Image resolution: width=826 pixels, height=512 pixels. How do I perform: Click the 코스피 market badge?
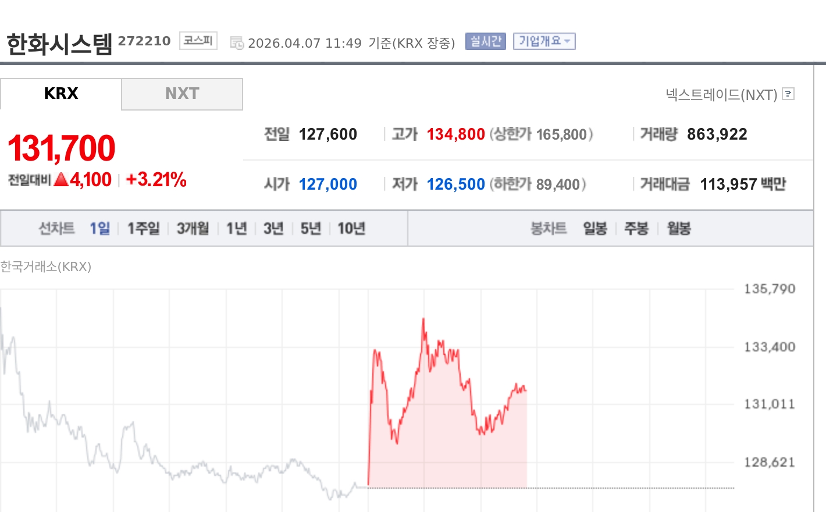coord(198,41)
